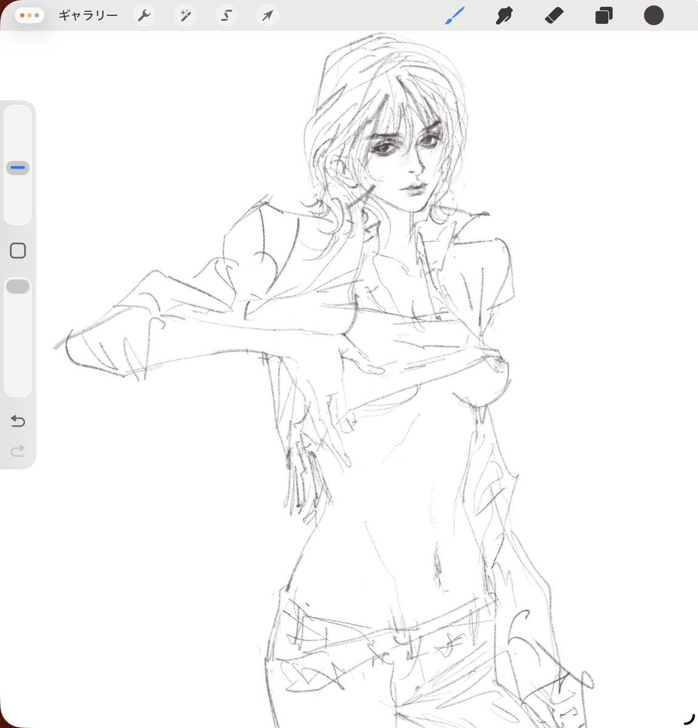Viewport: 698px width, 728px height.
Task: Undo the last stroke
Action: [x=18, y=421]
